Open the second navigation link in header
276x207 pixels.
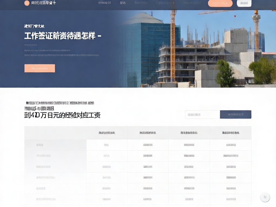pyautogui.click(x=123, y=4)
